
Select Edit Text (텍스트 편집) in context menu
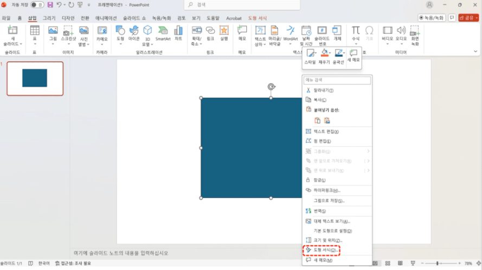[x=337, y=132]
